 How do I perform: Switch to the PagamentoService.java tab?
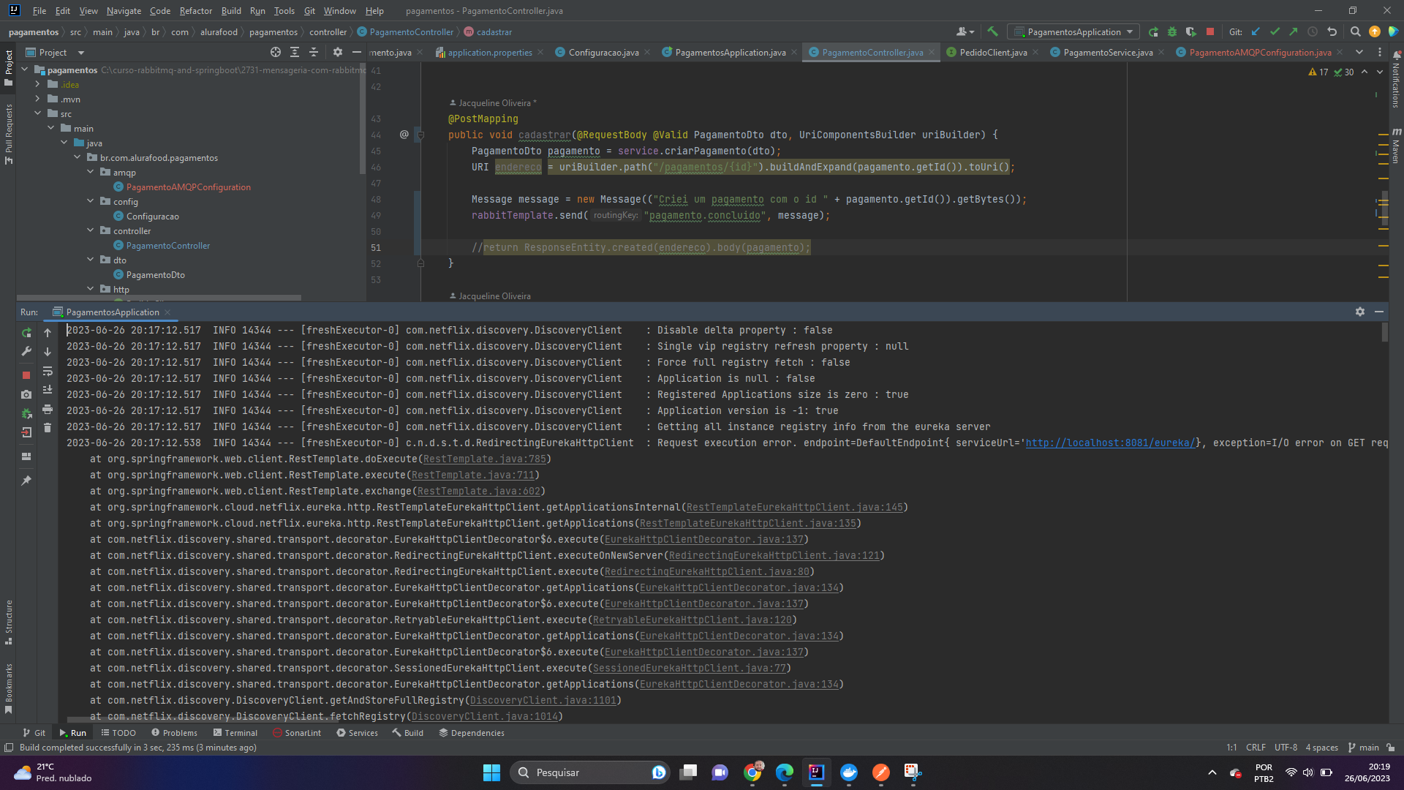pyautogui.click(x=1108, y=53)
